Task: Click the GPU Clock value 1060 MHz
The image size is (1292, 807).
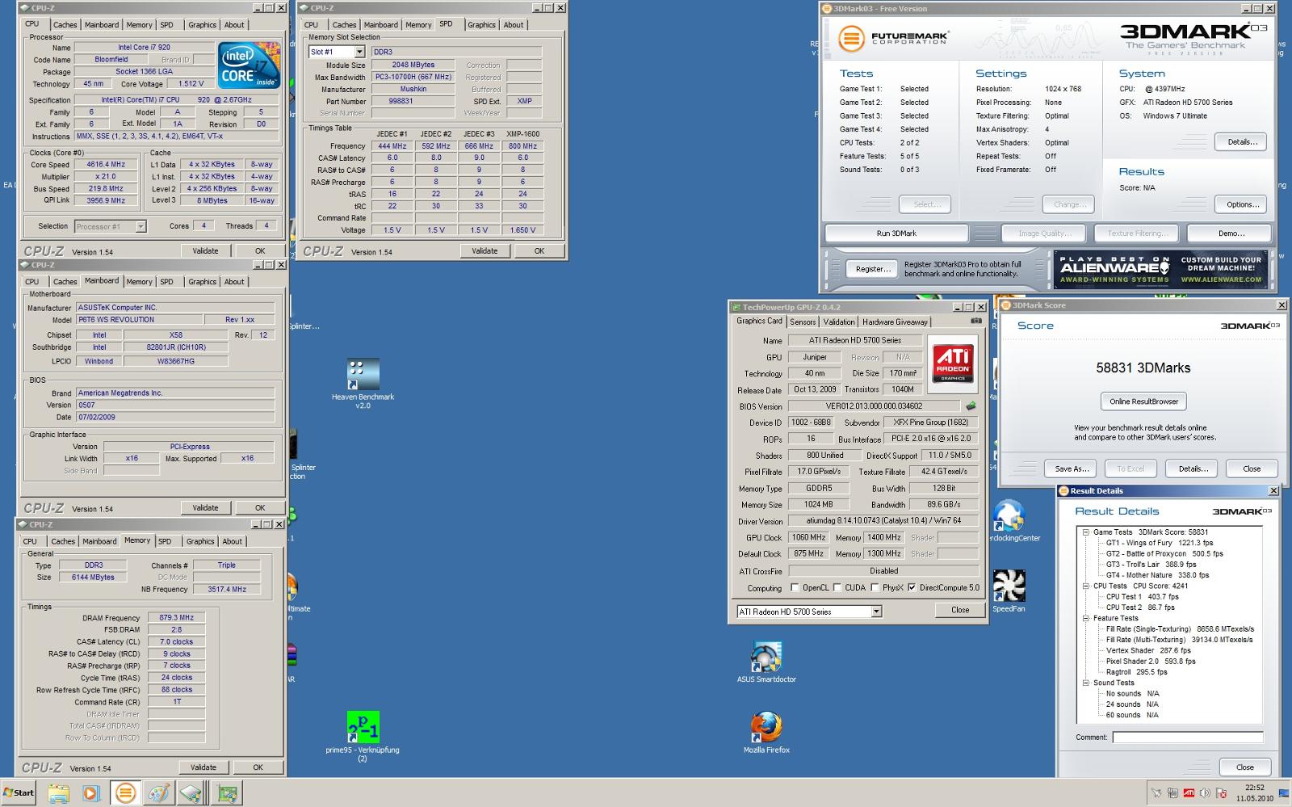Action: 808,538
